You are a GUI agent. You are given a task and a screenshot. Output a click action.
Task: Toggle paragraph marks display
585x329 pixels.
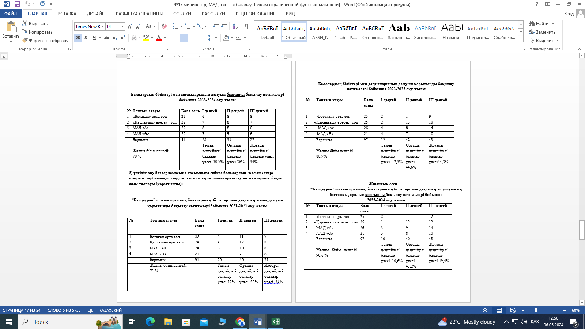[x=246, y=26]
